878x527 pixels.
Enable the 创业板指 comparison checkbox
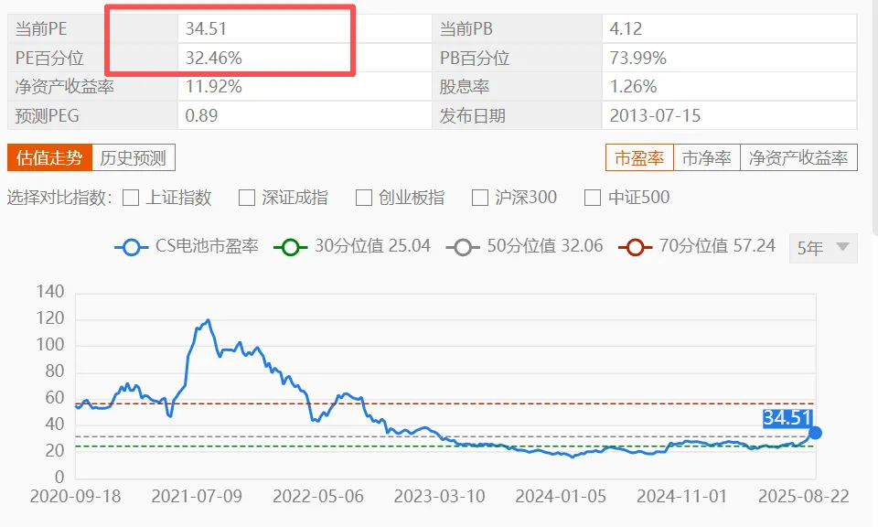pyautogui.click(x=364, y=198)
